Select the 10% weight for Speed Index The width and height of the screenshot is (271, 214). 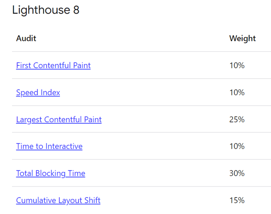(x=237, y=92)
